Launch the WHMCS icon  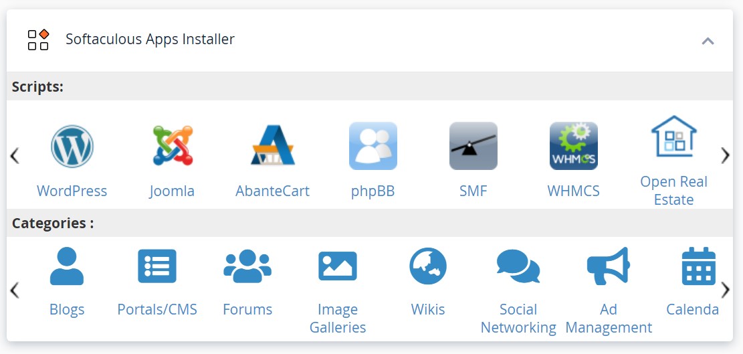[573, 146]
